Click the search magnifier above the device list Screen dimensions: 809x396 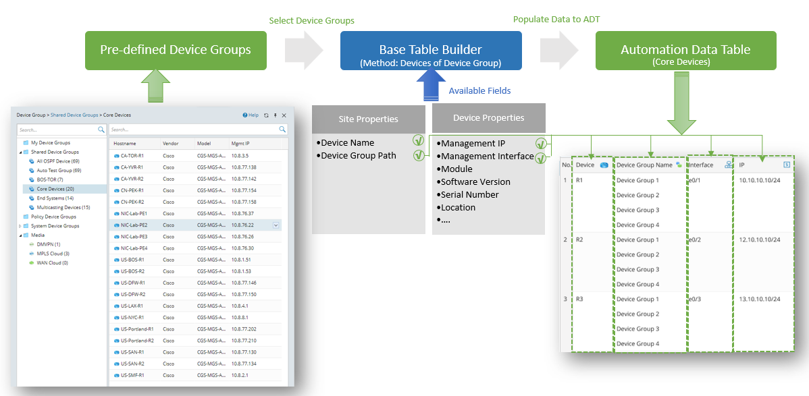tap(282, 130)
